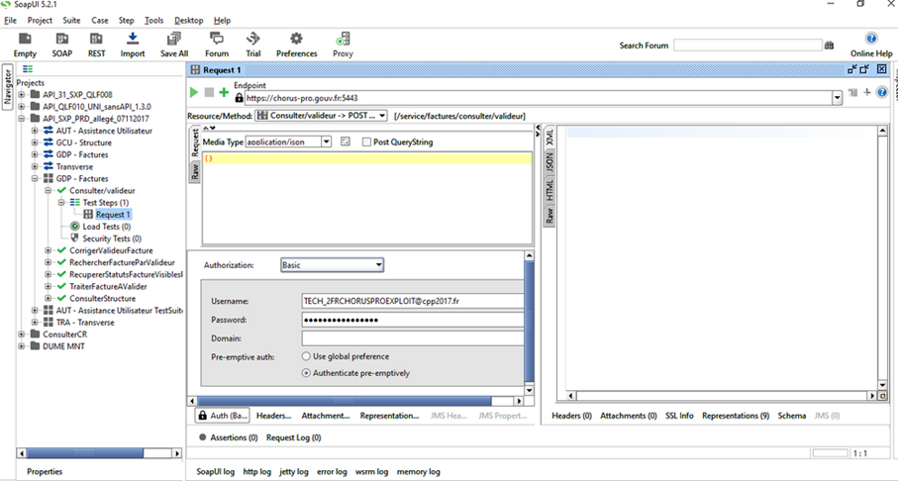Open request Raw side tab
Image resolution: width=898 pixels, height=481 pixels.
click(195, 172)
